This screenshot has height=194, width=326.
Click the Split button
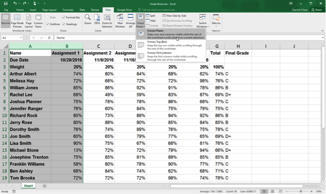click(150, 16)
